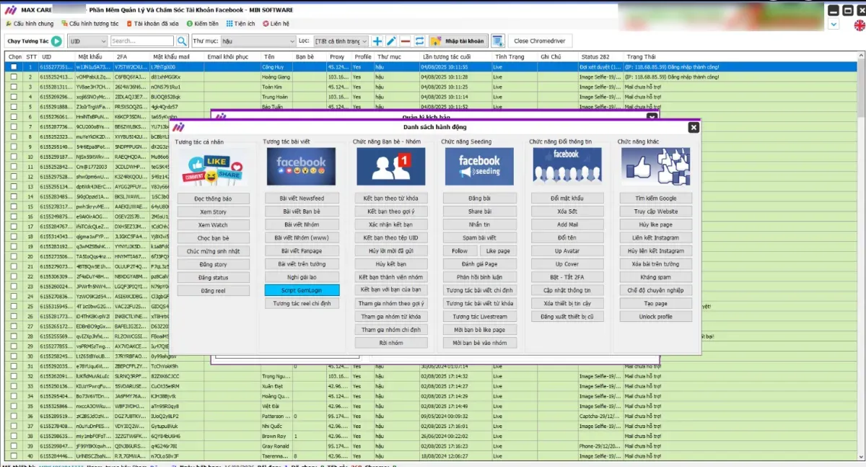
Task: Choose the Tìm kiếm Google action
Action: [x=656, y=198]
